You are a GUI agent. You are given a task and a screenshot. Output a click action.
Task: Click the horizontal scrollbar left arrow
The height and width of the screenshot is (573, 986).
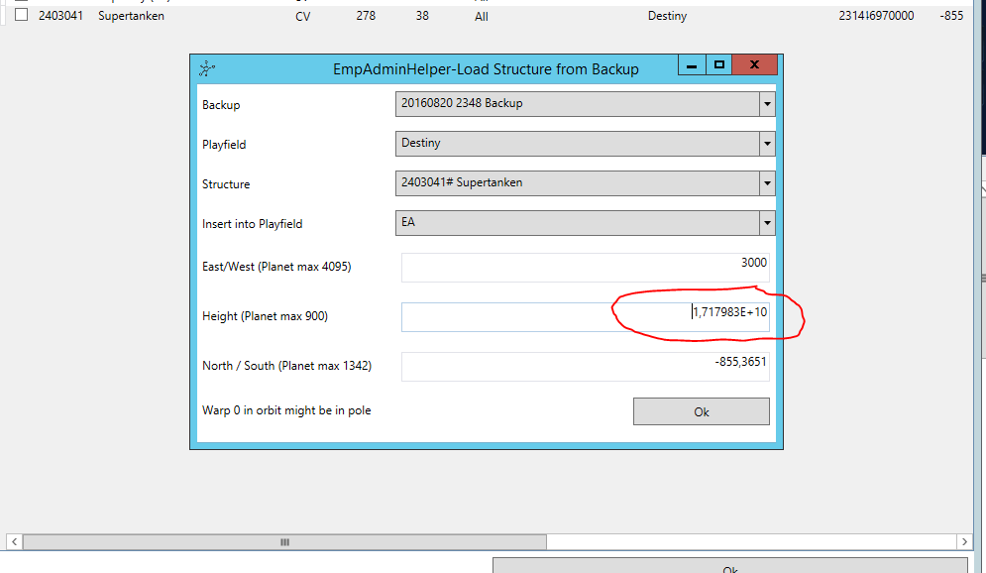tap(14, 542)
